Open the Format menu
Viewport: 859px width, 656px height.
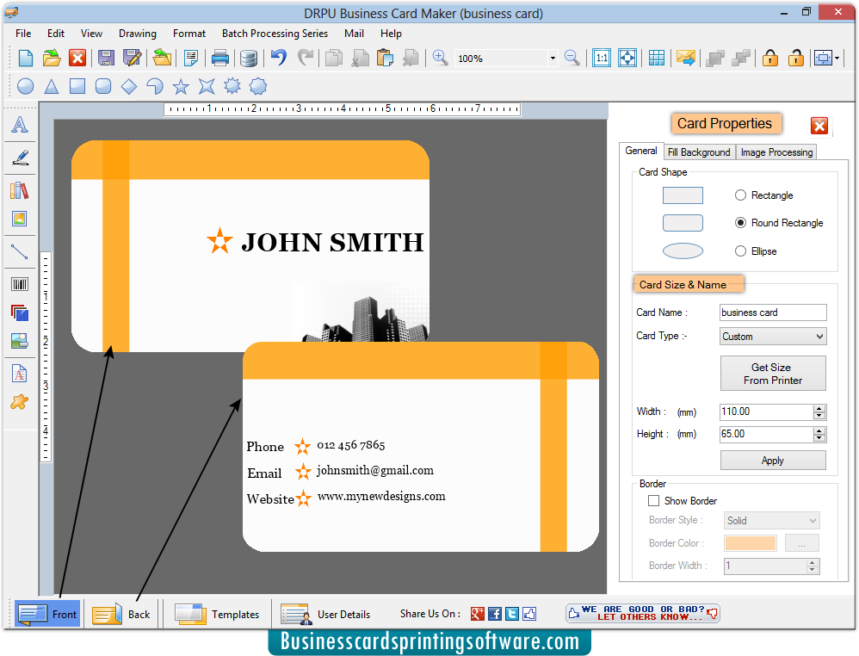point(189,34)
